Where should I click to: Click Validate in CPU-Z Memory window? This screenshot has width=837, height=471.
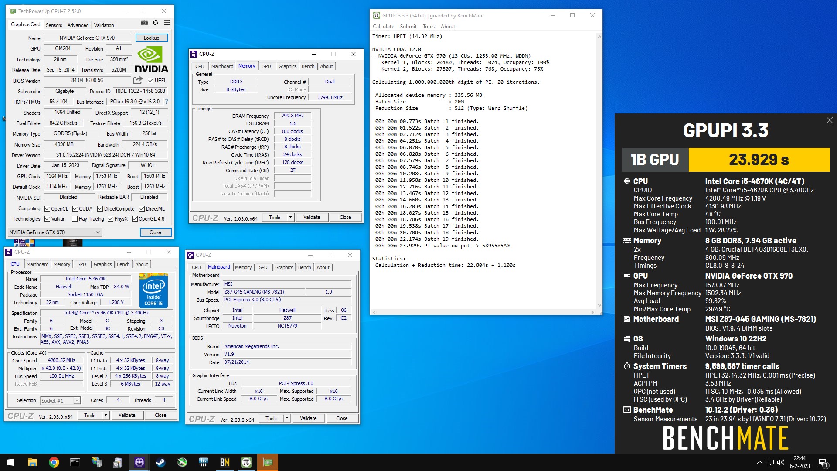[312, 217]
